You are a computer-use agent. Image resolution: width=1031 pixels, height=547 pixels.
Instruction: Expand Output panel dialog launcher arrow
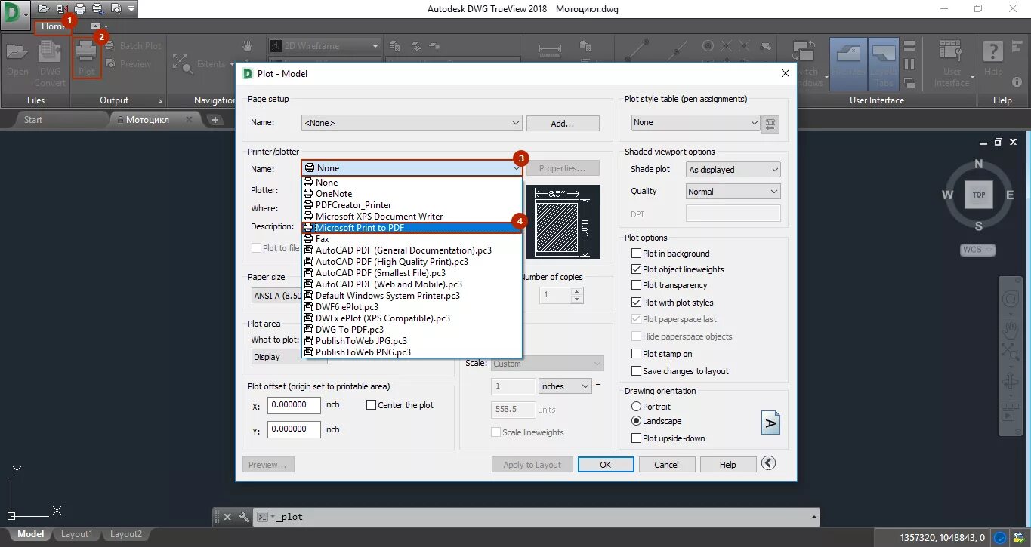tap(160, 100)
